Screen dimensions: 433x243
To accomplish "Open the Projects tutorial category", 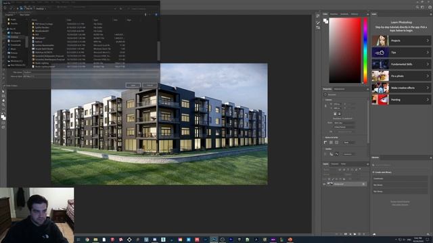I will coord(401,40).
